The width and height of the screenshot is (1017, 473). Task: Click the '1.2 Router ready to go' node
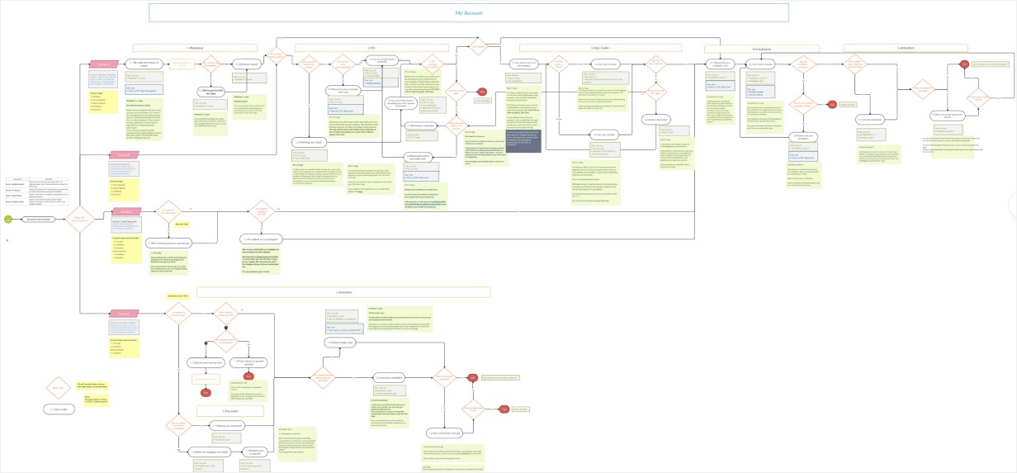pyautogui.click(x=340, y=343)
